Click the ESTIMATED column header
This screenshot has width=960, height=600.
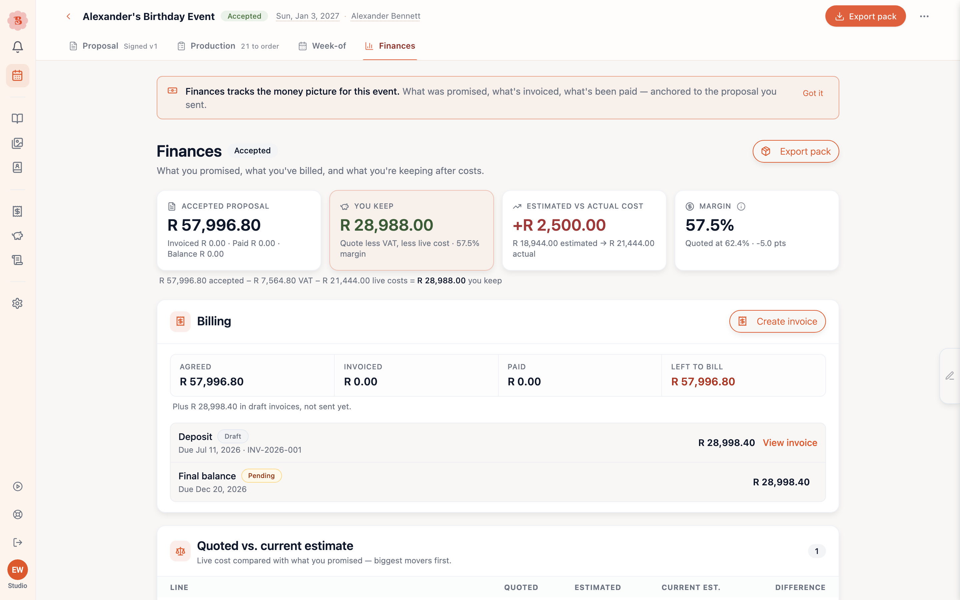coord(597,587)
